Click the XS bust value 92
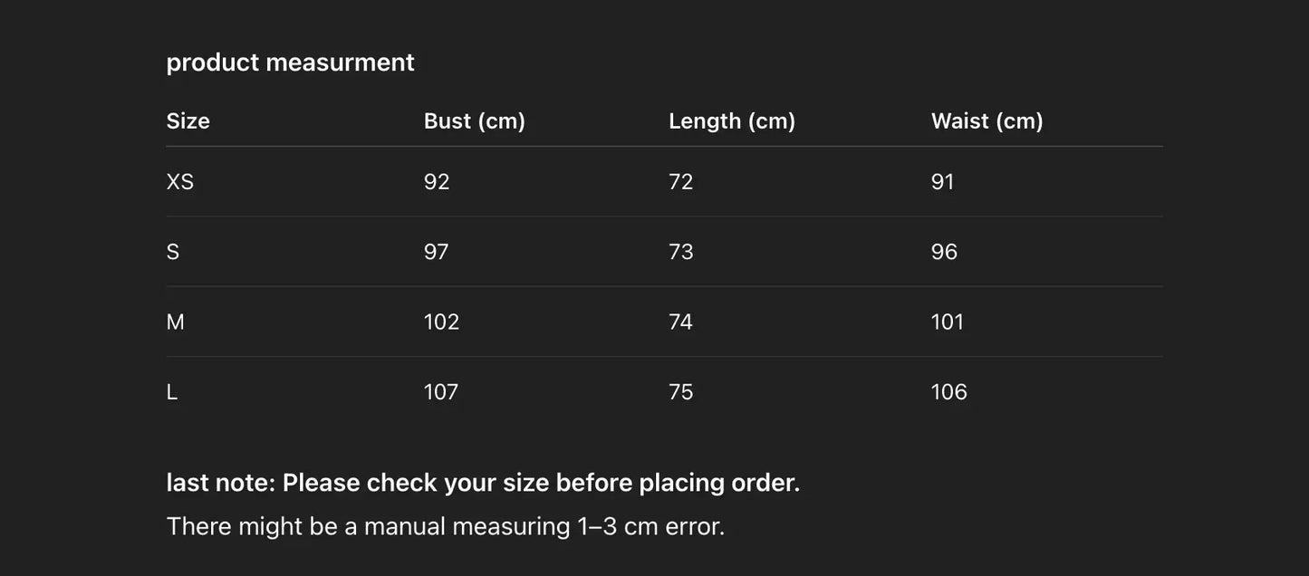Screen dimensions: 1309x576 [437, 182]
